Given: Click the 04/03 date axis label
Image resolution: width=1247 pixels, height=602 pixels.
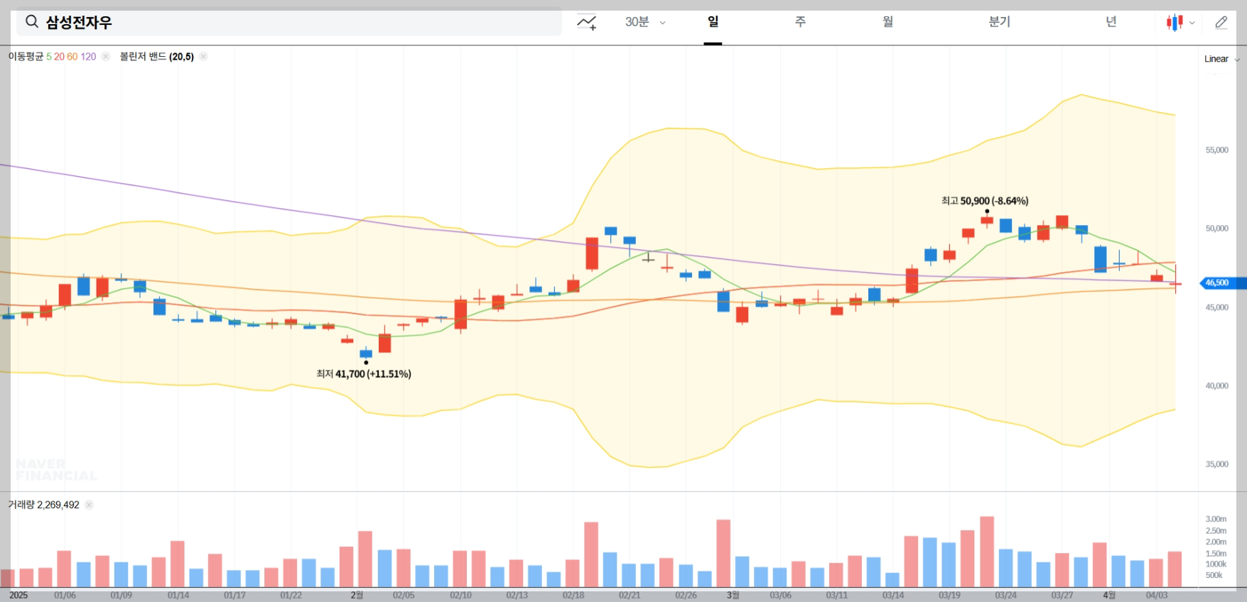Looking at the screenshot, I should [x=1157, y=595].
